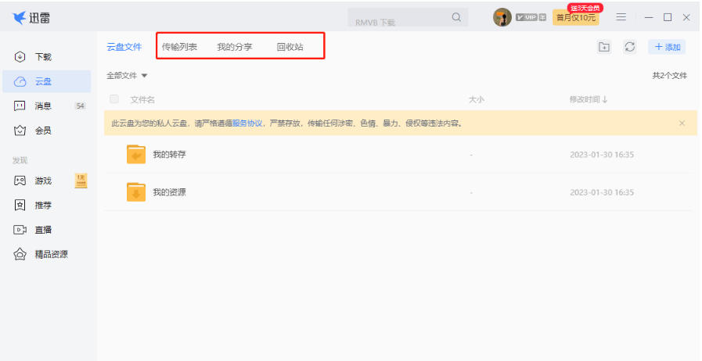Viewport: 702px width, 361px height.
Task: Click the cloud icon beside 云盘
Action: 20,81
